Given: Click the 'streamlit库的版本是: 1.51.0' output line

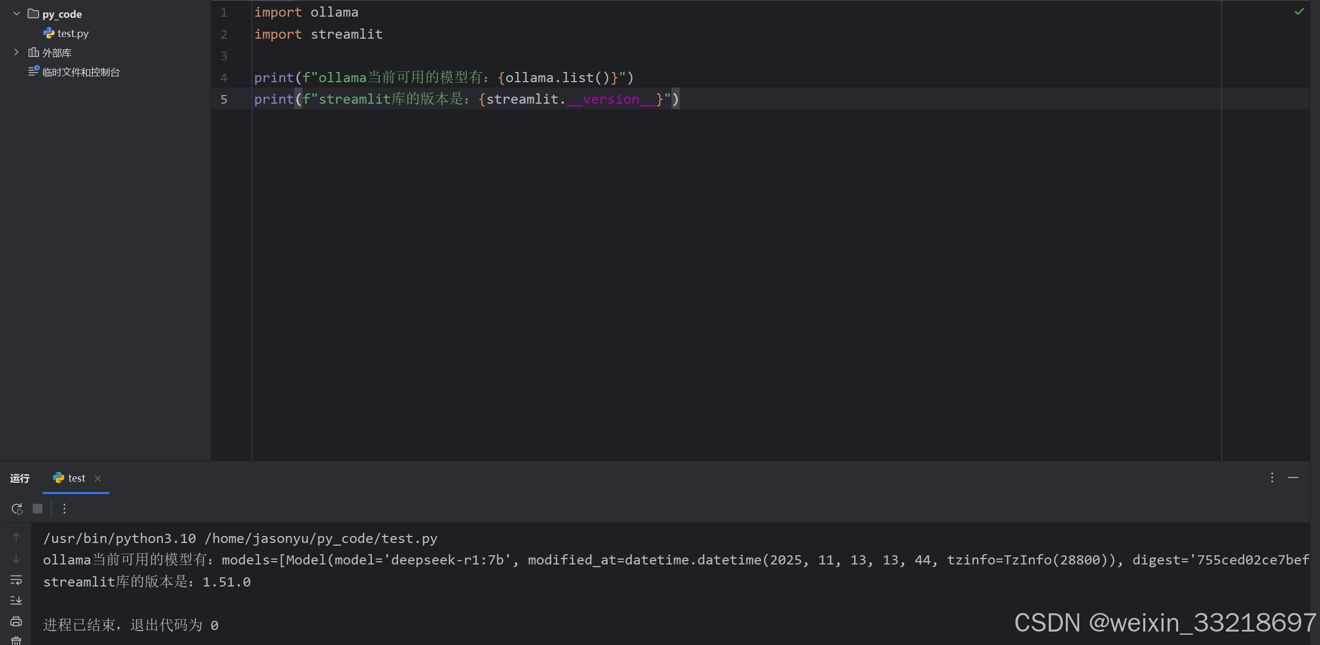Looking at the screenshot, I should pos(147,582).
